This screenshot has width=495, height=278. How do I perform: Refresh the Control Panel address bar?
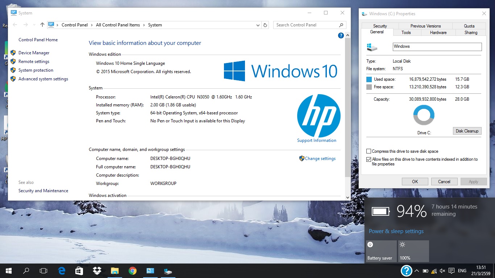tap(265, 25)
